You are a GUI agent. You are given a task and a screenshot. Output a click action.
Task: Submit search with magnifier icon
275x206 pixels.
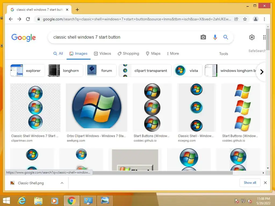click(226, 37)
